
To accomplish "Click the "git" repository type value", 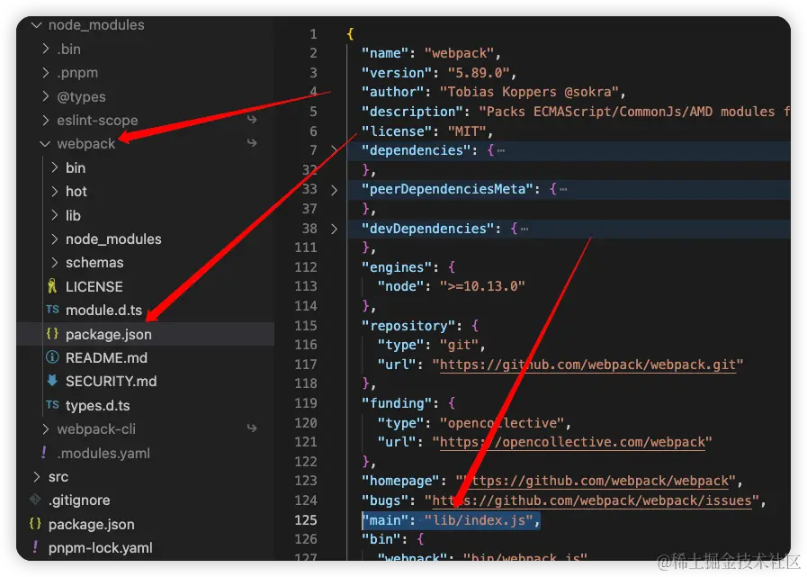I will coord(459,345).
